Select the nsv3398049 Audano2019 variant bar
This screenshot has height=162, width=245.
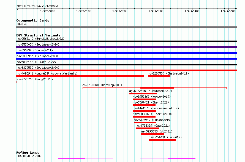coord(145,123)
